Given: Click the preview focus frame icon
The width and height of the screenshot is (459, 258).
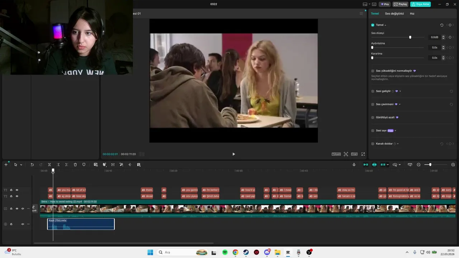Looking at the screenshot, I should pyautogui.click(x=346, y=154).
